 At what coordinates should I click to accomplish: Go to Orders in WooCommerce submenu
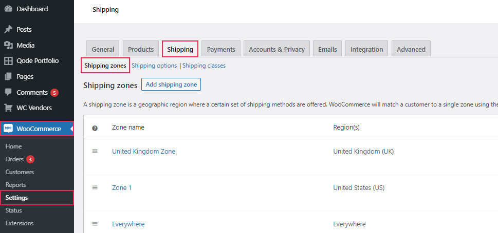pos(14,159)
